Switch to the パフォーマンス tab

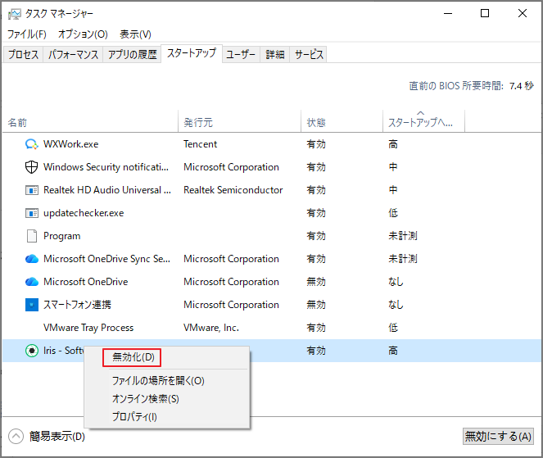pos(73,54)
